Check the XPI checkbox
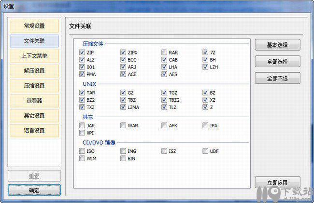This screenshot has height=203, width=314. [82, 133]
